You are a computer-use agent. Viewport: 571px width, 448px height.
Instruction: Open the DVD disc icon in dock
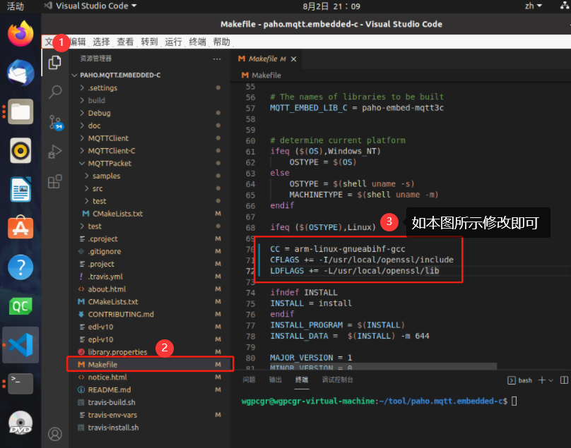(20, 423)
